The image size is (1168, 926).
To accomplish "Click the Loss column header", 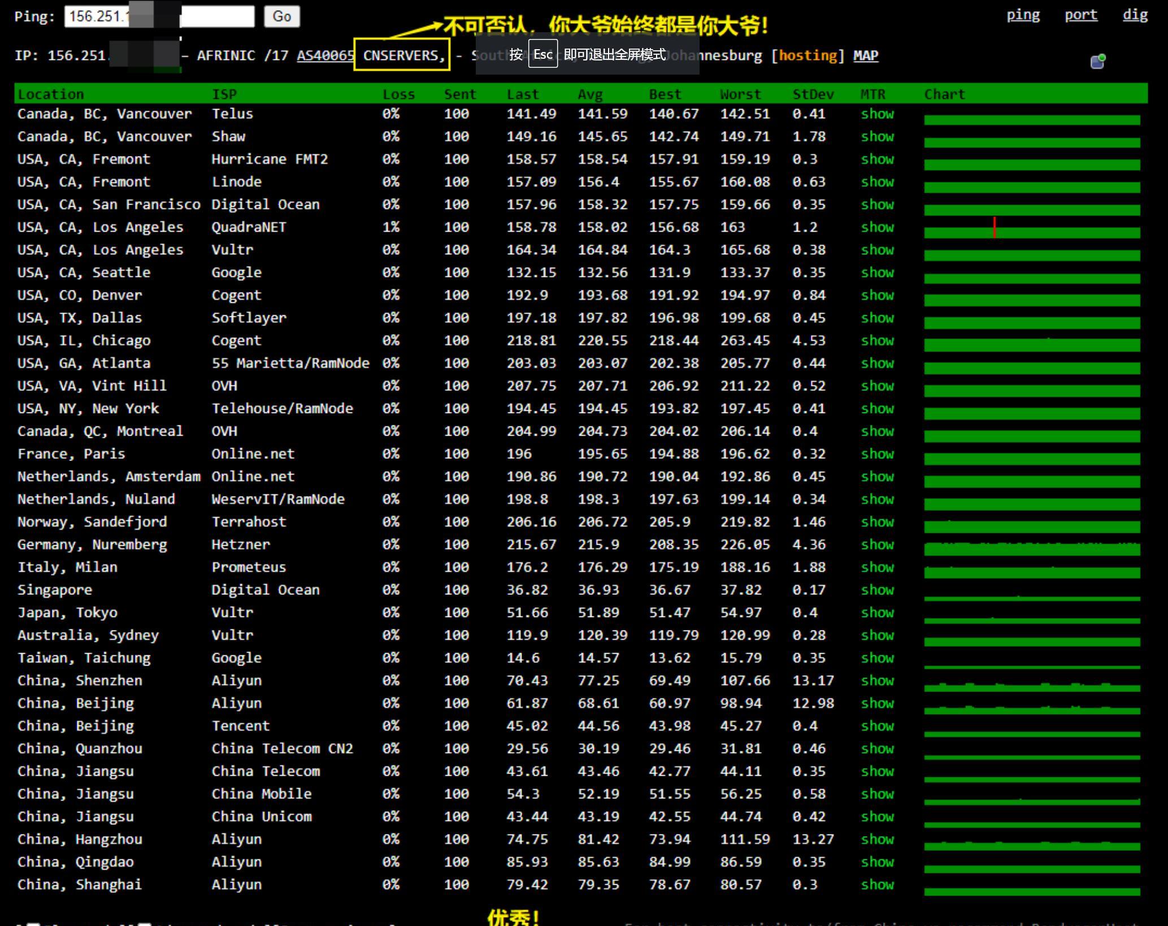I will (x=398, y=94).
